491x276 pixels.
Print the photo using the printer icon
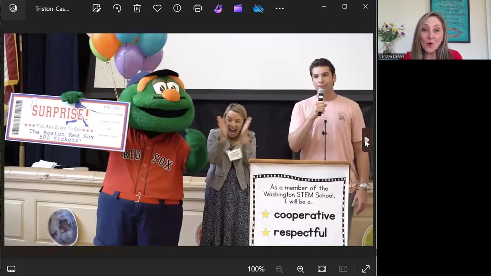click(198, 8)
